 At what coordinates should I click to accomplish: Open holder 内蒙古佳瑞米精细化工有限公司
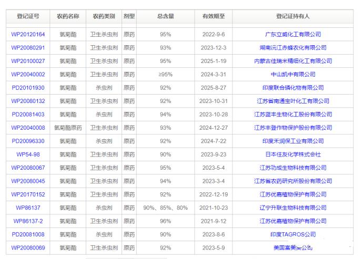click(x=293, y=61)
